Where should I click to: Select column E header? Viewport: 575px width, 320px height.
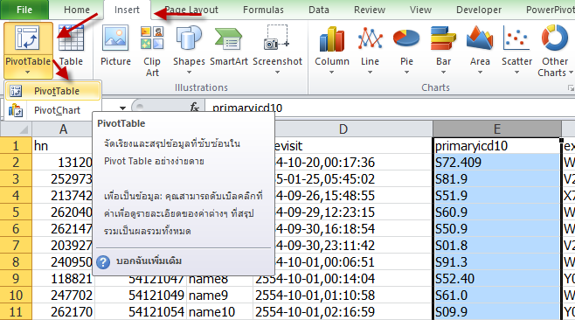click(x=497, y=129)
